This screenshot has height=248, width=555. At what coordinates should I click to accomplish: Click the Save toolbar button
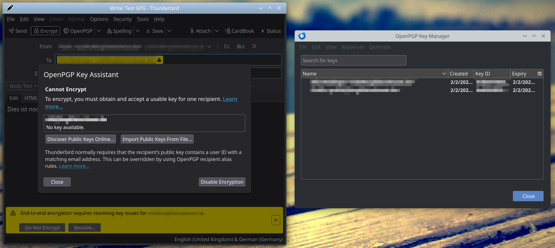(x=154, y=31)
